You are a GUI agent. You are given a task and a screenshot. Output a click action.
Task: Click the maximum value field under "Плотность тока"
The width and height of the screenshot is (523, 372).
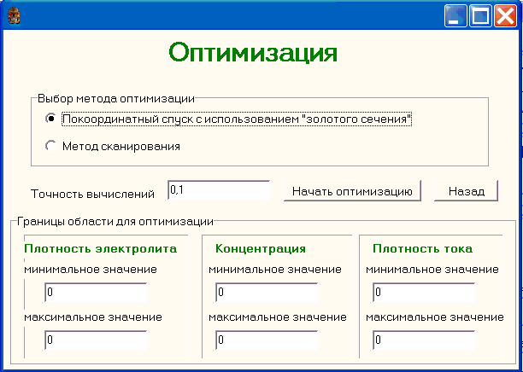click(x=424, y=340)
